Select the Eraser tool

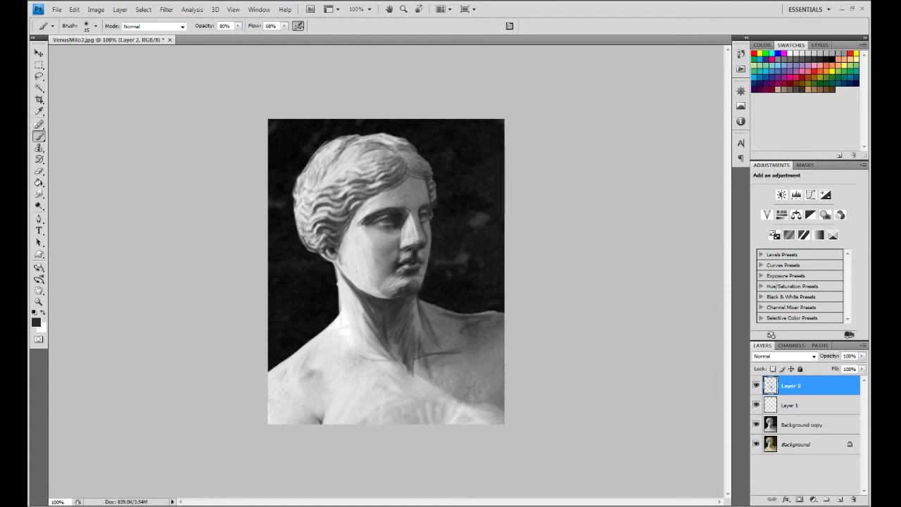[39, 171]
